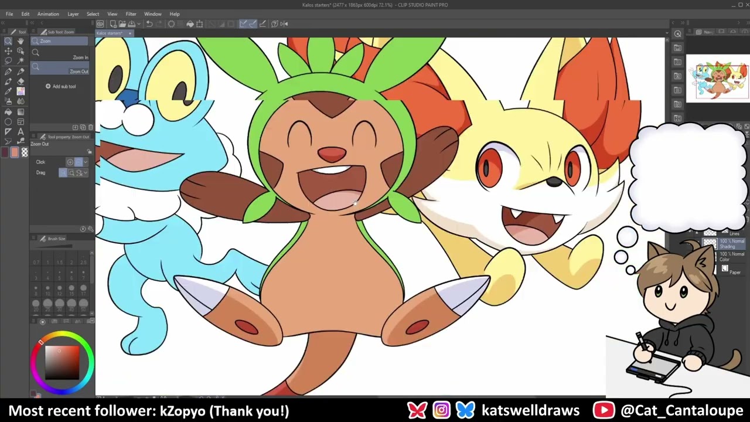Select the Eraser tool
Screen dimensions: 750x422
[x=21, y=81]
